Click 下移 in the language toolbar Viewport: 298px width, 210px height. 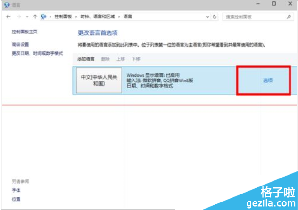coord(136,59)
